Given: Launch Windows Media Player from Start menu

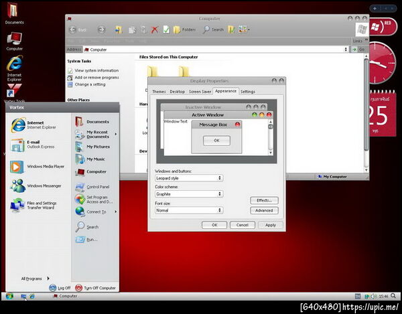Looking at the screenshot, I should [38, 167].
